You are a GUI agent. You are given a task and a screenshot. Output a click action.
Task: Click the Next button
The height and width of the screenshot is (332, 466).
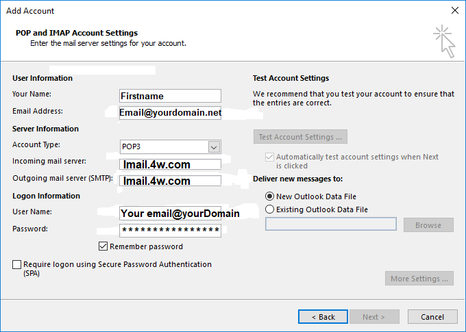coord(374,317)
